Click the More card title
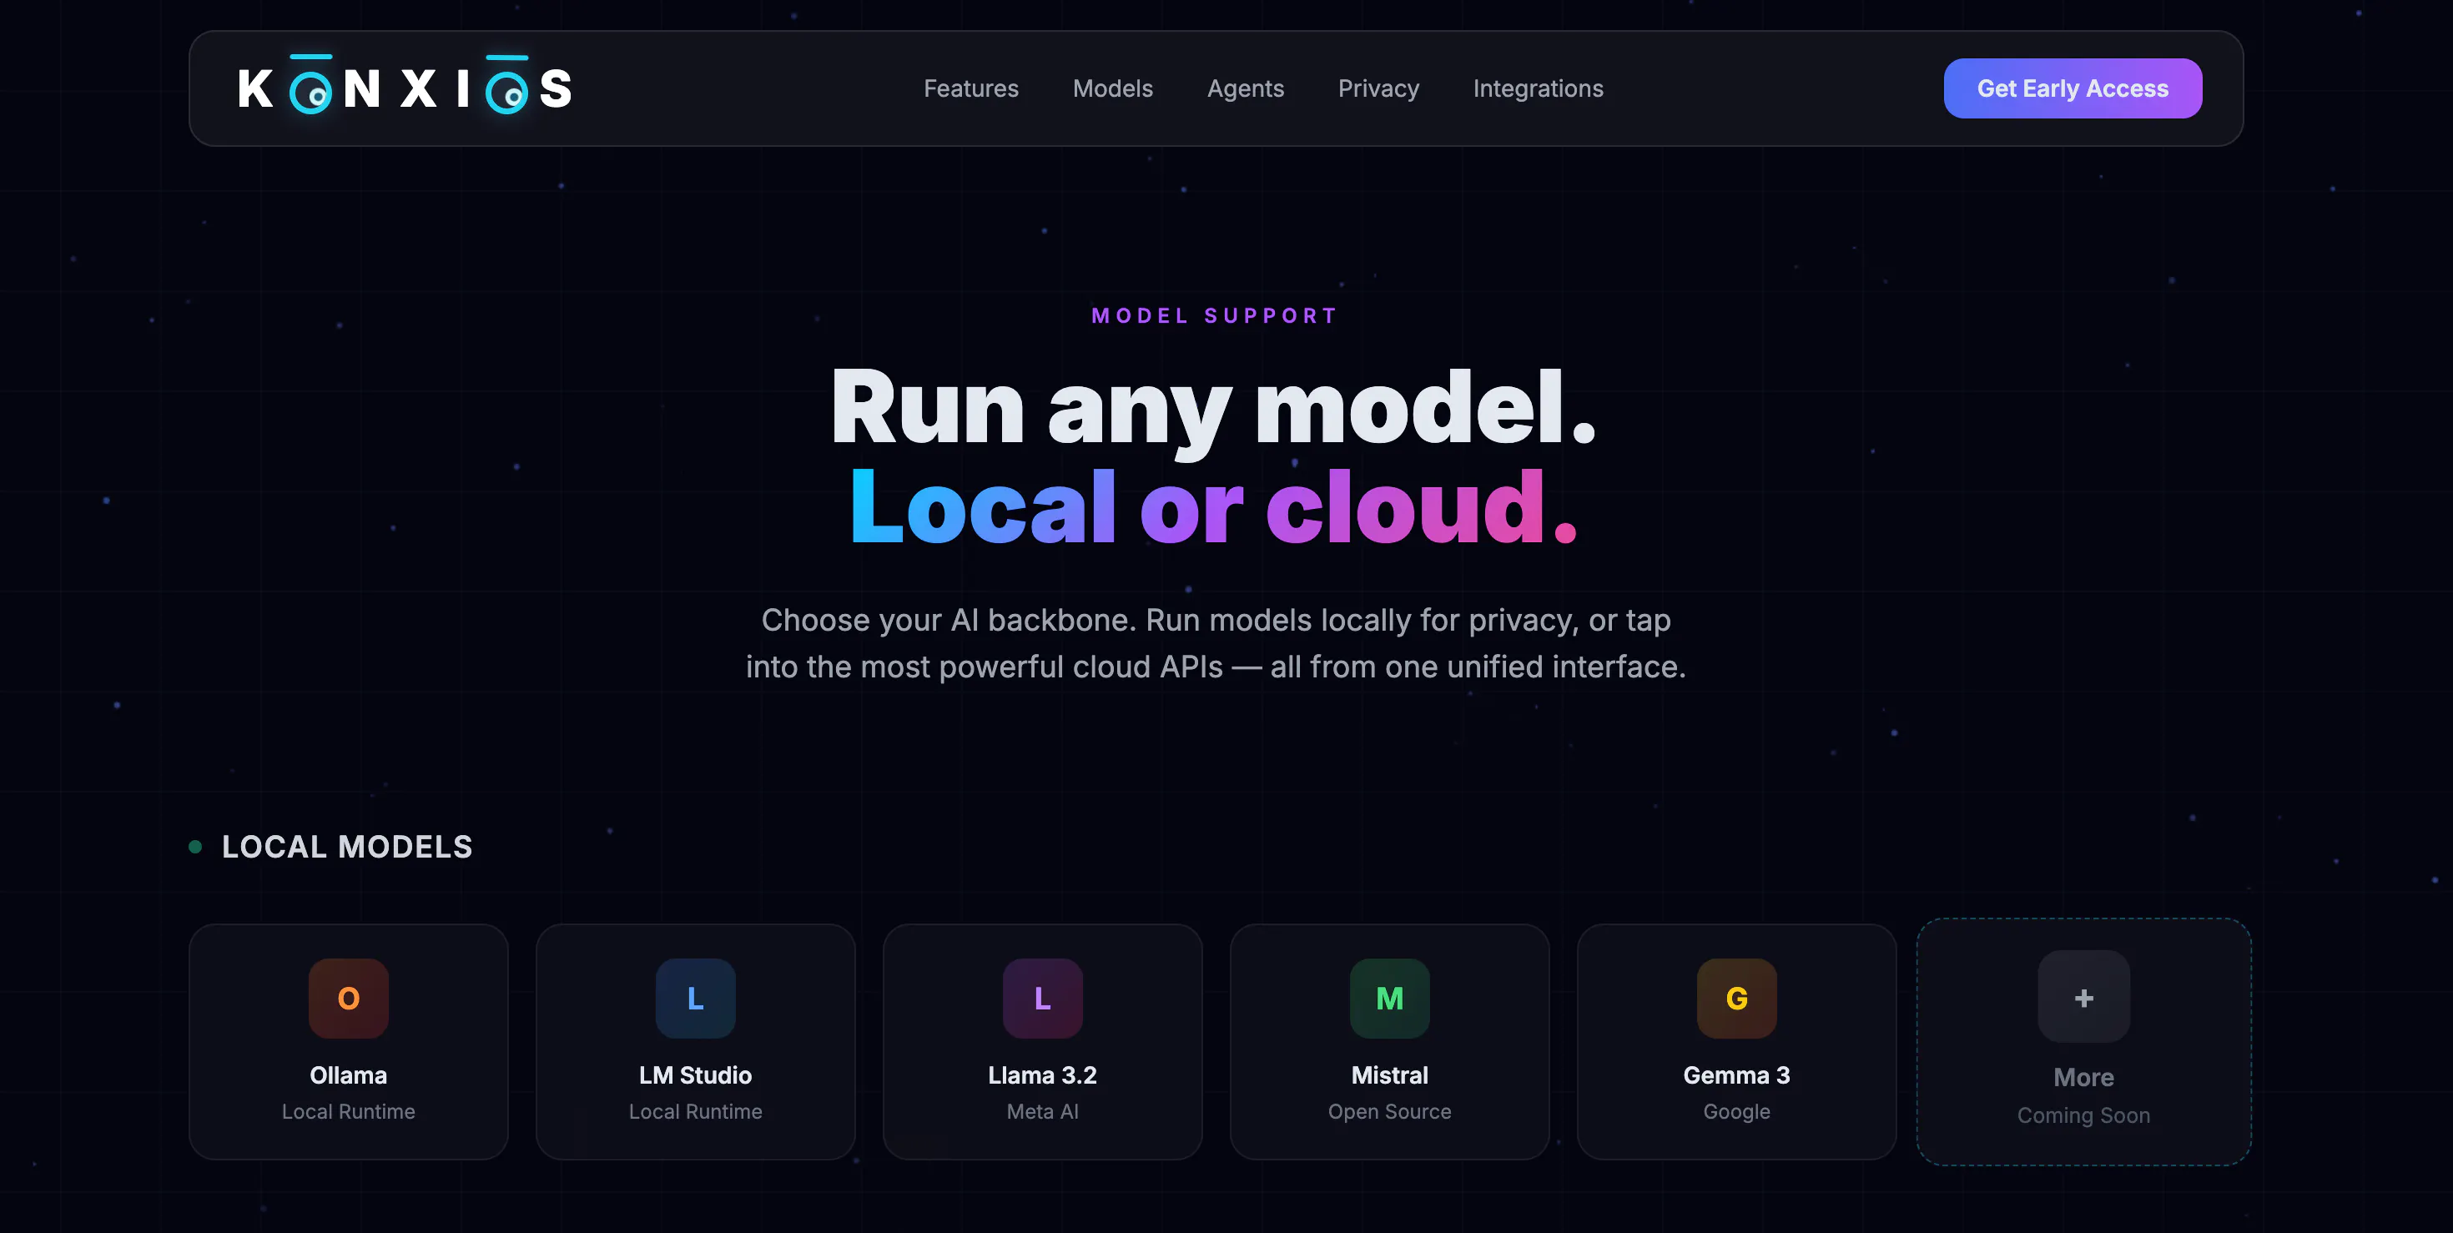Image resolution: width=2453 pixels, height=1233 pixels. 2083,1077
